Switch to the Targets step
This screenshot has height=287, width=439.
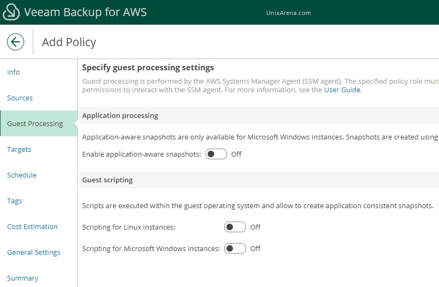point(19,149)
